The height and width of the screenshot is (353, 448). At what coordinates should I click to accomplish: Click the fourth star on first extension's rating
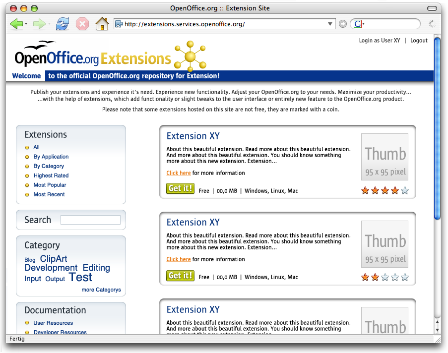pyautogui.click(x=395, y=190)
